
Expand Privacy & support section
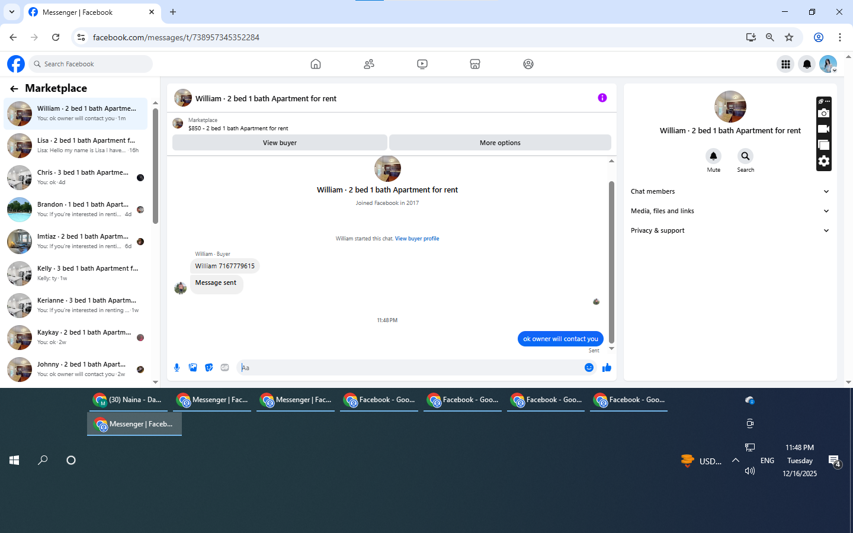pyautogui.click(x=730, y=230)
